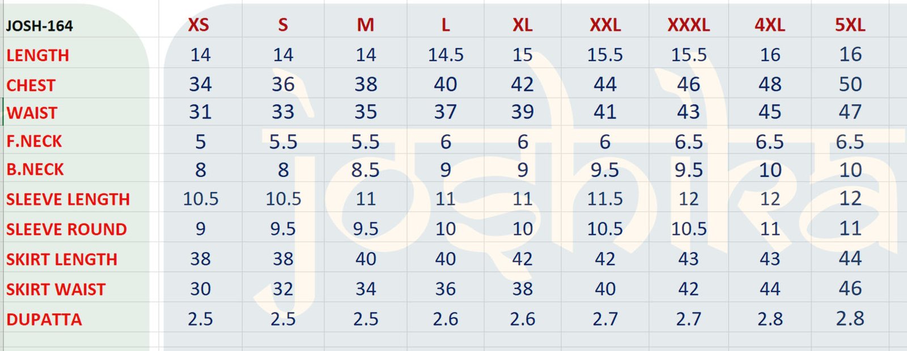The height and width of the screenshot is (351, 907).
Task: Click the SLEEVE ROUND row label
Action: [66, 229]
